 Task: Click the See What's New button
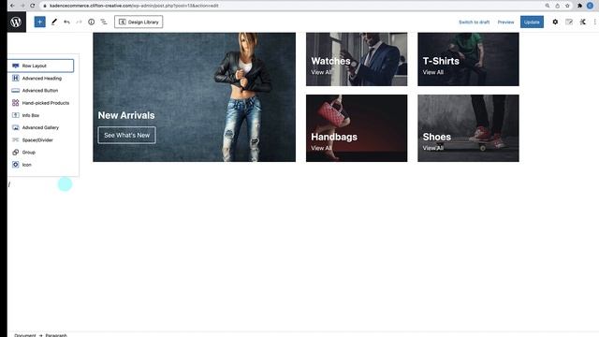click(x=127, y=135)
